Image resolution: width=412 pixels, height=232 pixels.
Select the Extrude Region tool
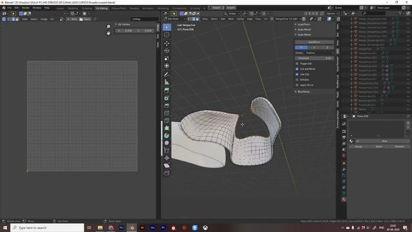click(167, 90)
